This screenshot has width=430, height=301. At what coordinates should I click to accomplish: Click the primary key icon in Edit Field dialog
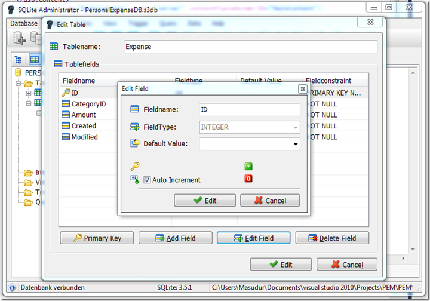coord(134,167)
